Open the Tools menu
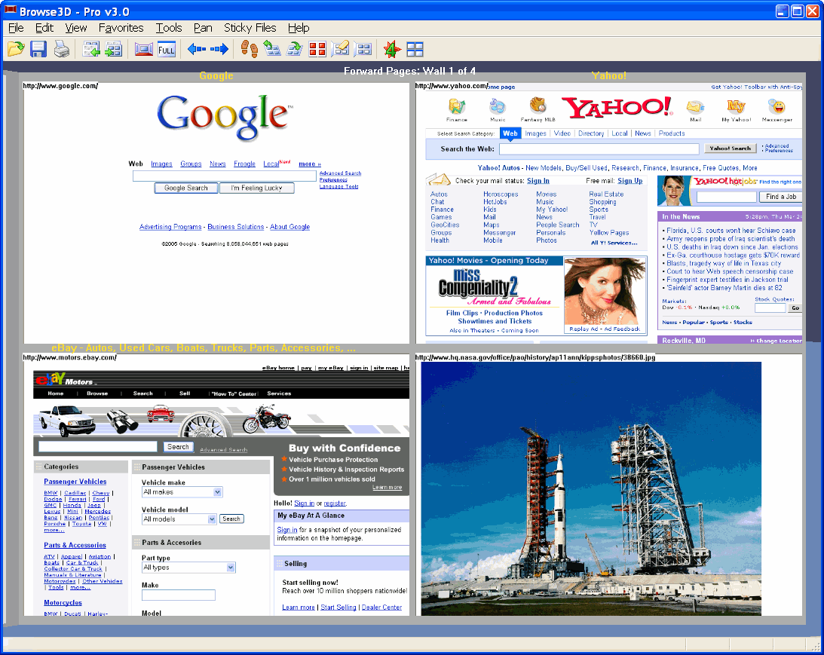 click(x=168, y=27)
